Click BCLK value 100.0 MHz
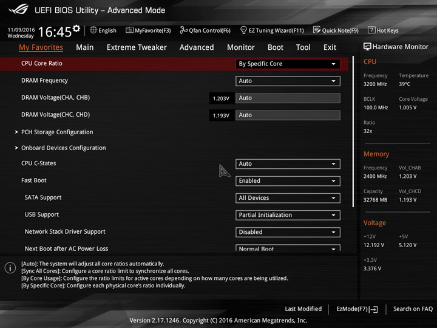 [x=376, y=108]
